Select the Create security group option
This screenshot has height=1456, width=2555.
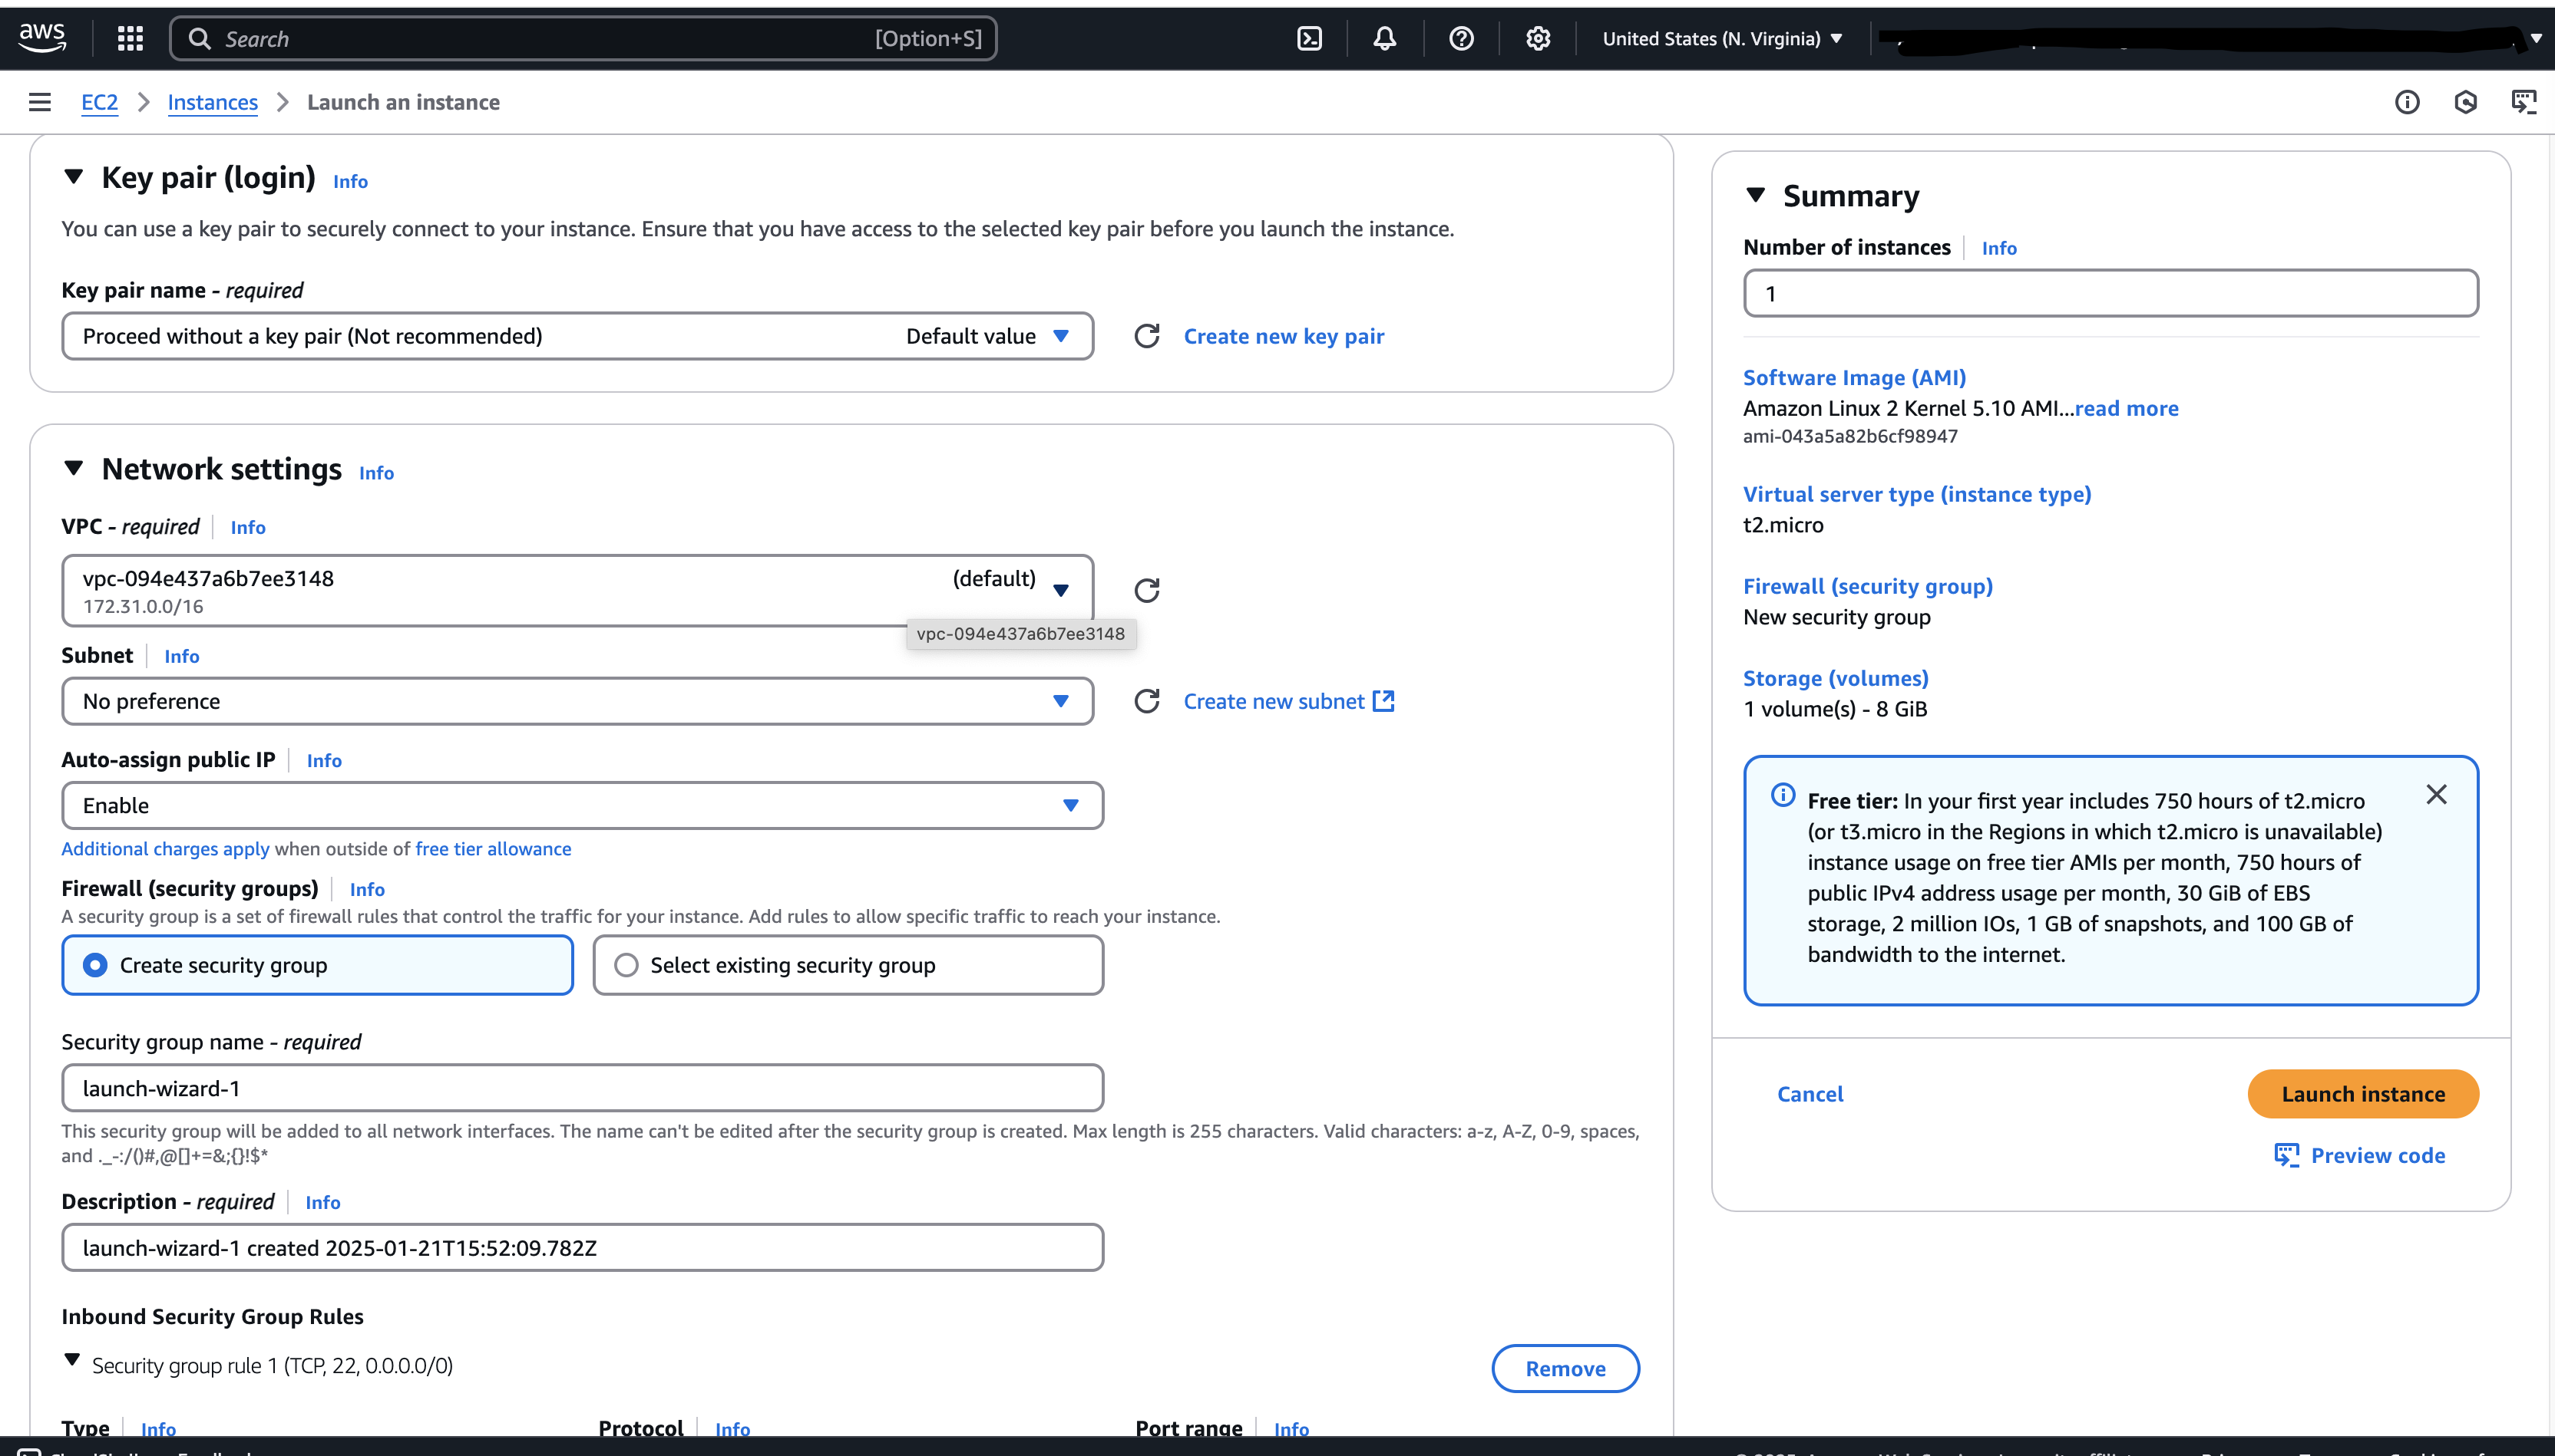(317, 965)
